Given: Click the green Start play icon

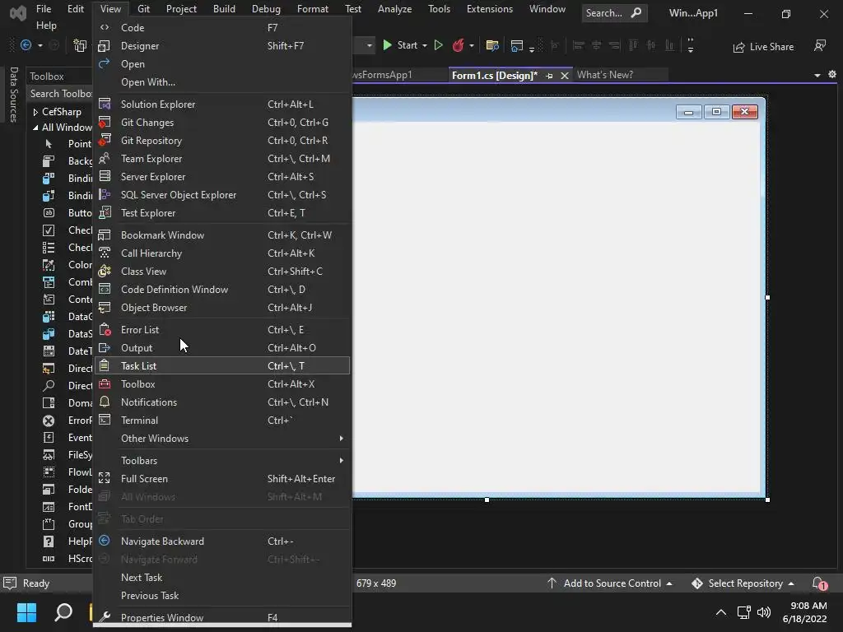Looking at the screenshot, I should [x=387, y=45].
